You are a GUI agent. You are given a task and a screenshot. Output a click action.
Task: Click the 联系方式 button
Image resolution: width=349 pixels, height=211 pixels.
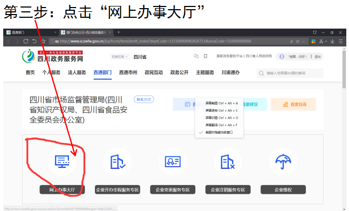click(x=144, y=99)
